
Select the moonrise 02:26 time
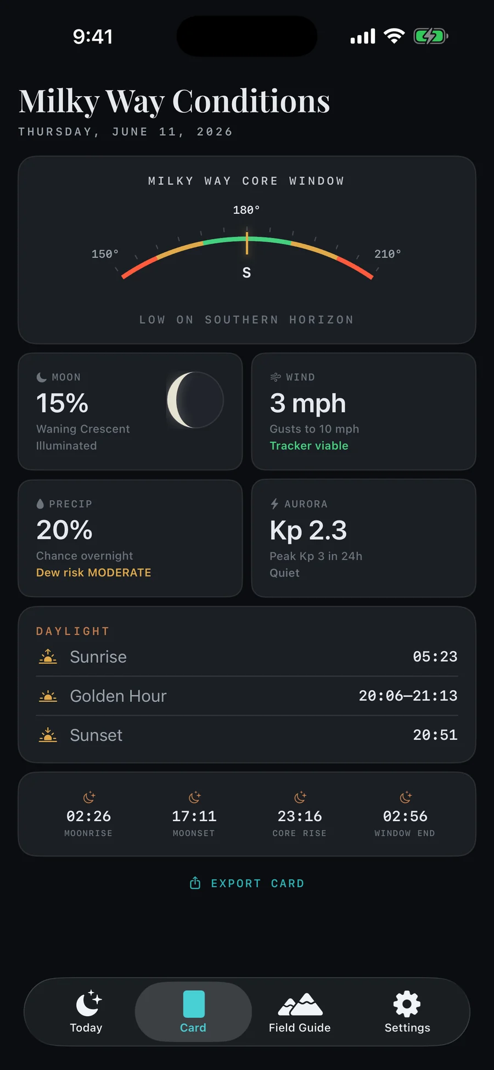coord(88,816)
